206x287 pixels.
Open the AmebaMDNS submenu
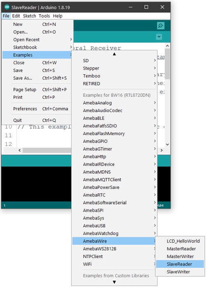pyautogui.click(x=115, y=172)
